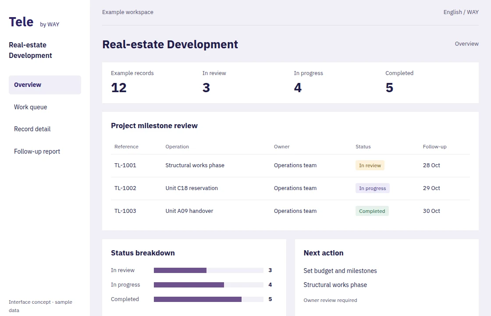Click the 29 Oct follow-up date

[431, 188]
